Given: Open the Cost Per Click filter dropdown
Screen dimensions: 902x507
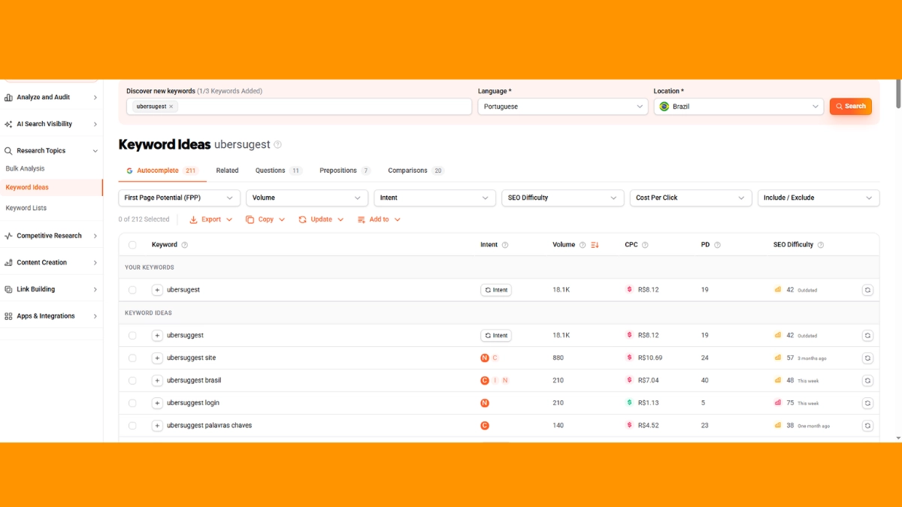Looking at the screenshot, I should pos(691,198).
